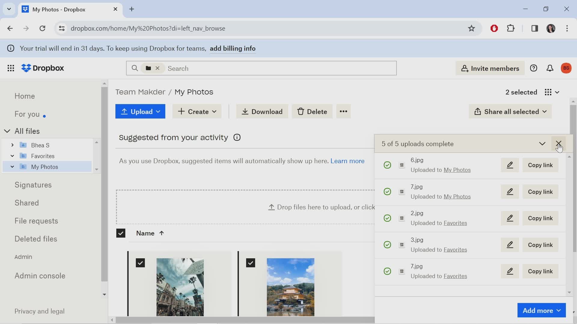Click add billing info link
This screenshot has height=324, width=577.
click(x=233, y=48)
